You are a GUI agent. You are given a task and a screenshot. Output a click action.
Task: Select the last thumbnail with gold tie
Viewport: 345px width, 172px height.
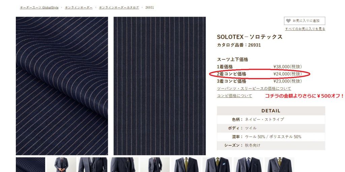click(279, 165)
